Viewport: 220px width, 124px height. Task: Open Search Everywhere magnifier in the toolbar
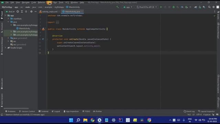point(209,7)
